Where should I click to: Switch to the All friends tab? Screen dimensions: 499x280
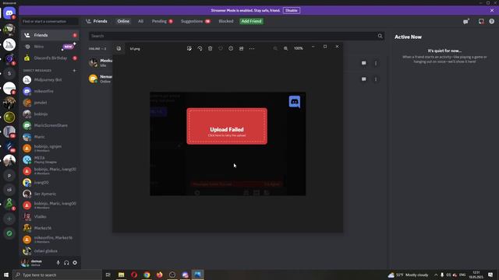(x=140, y=21)
